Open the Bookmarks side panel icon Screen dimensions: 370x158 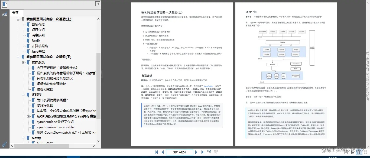(x=5, y=5)
